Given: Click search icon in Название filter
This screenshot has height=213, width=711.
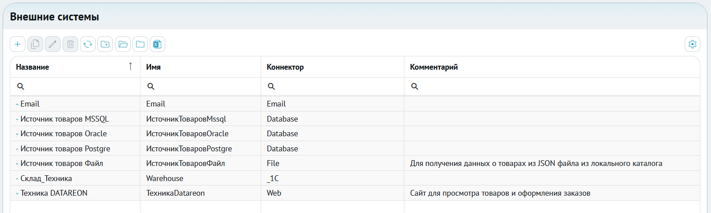Looking at the screenshot, I should click(x=20, y=86).
